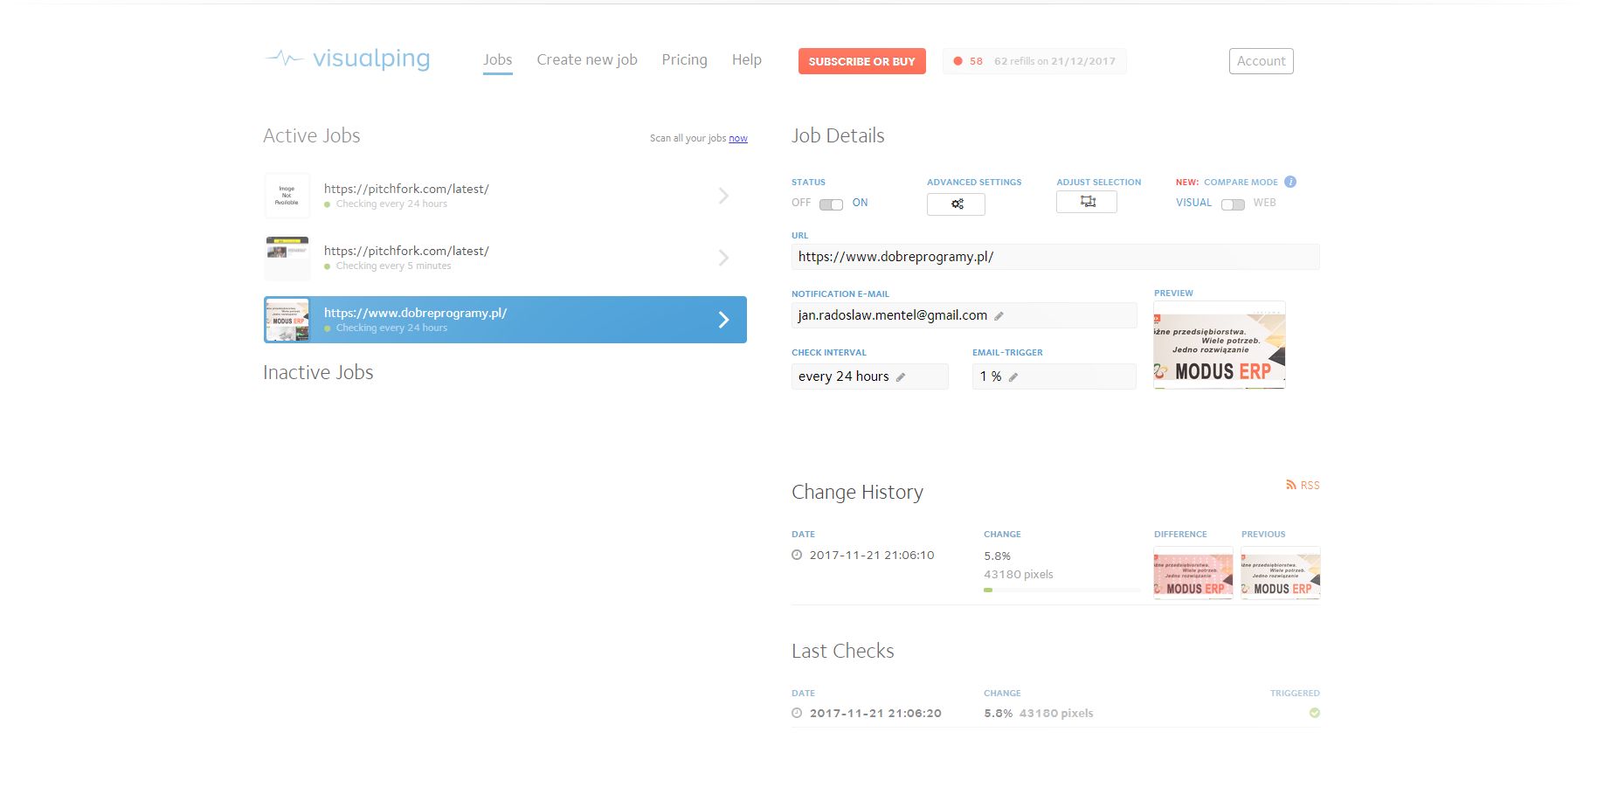Open the Pricing page
This screenshot has width=1597, height=801.
click(x=685, y=59)
